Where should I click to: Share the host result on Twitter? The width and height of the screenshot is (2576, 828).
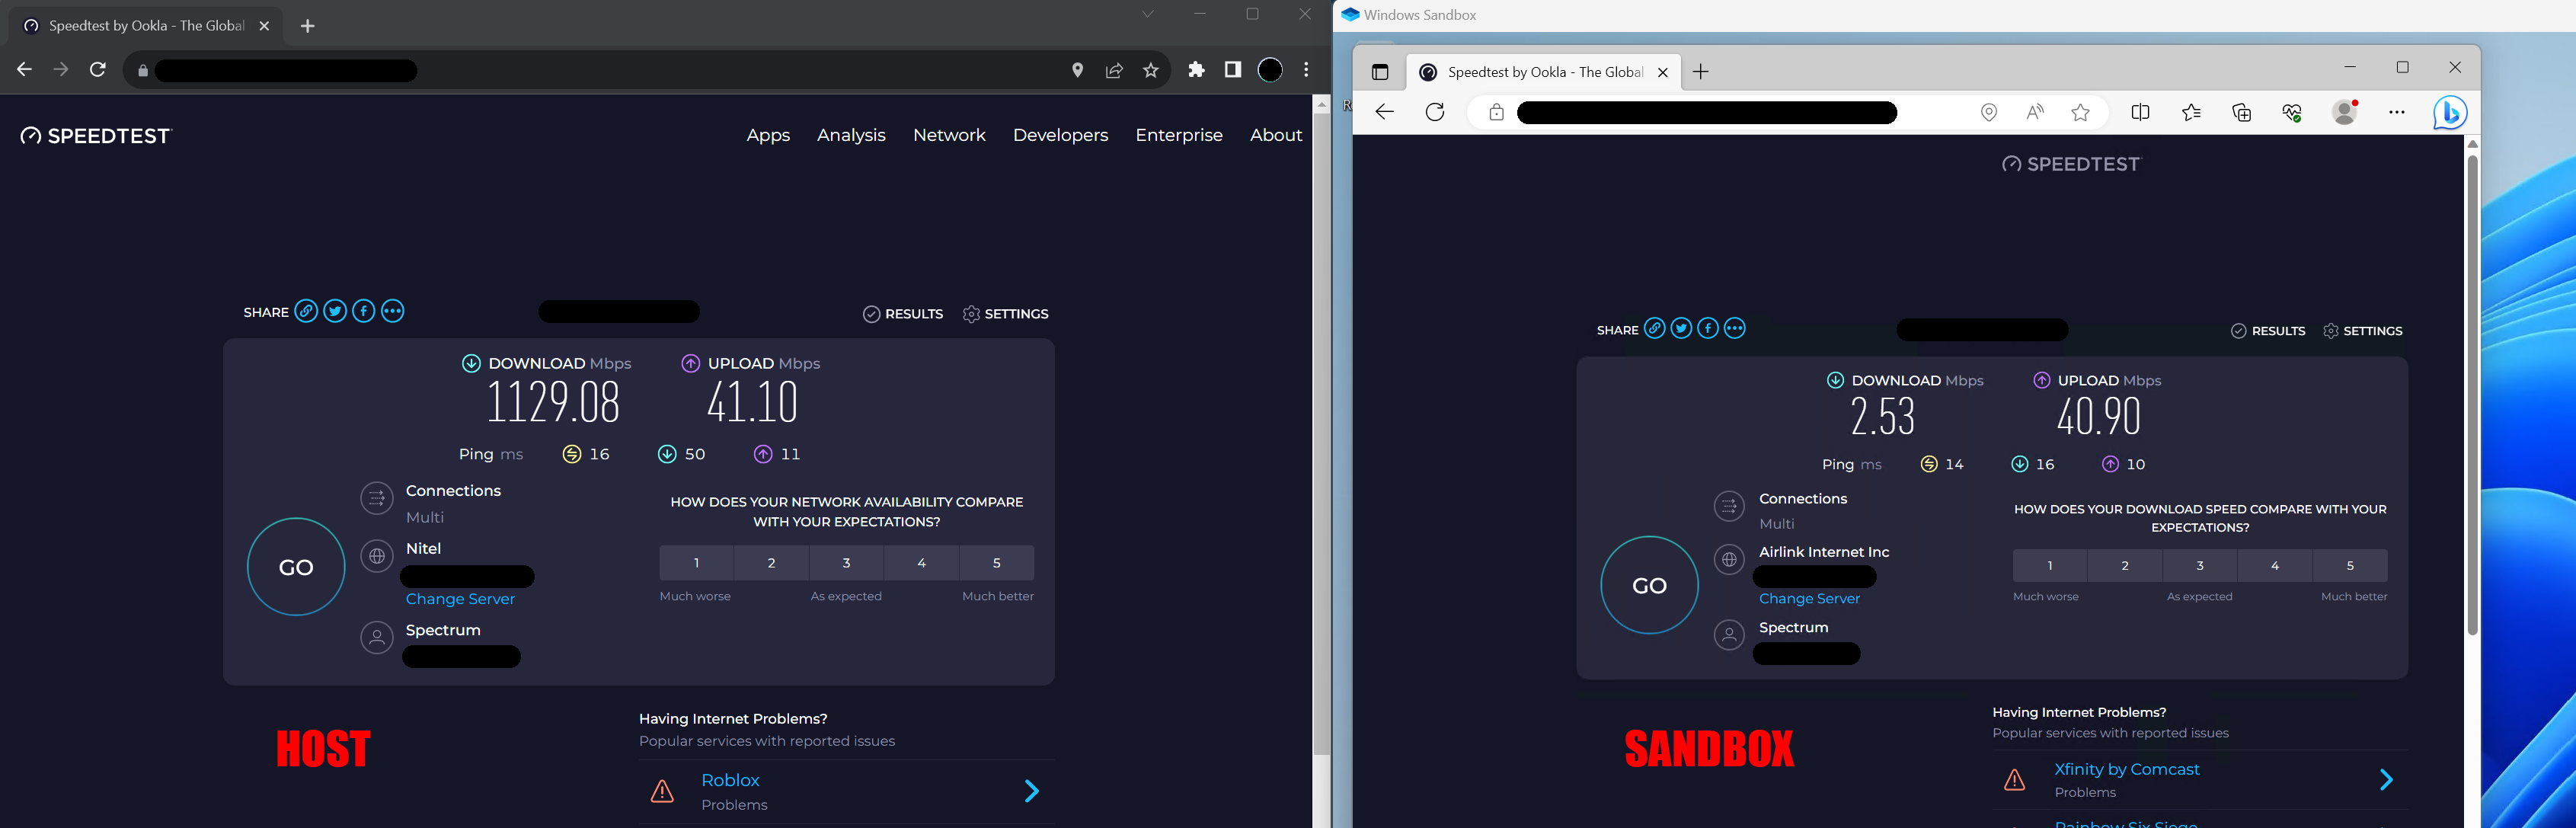coord(335,311)
